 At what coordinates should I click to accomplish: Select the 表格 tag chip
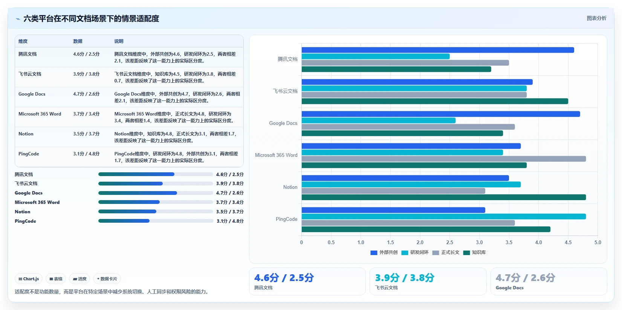click(56, 279)
